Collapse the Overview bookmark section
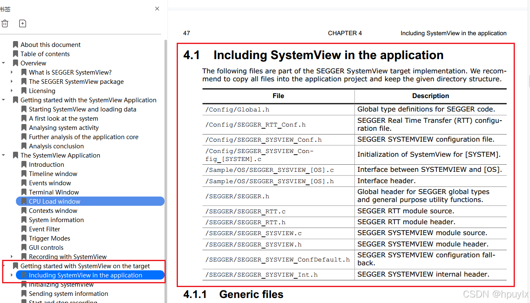This screenshot has width=530, height=303. pyautogui.click(x=3, y=63)
